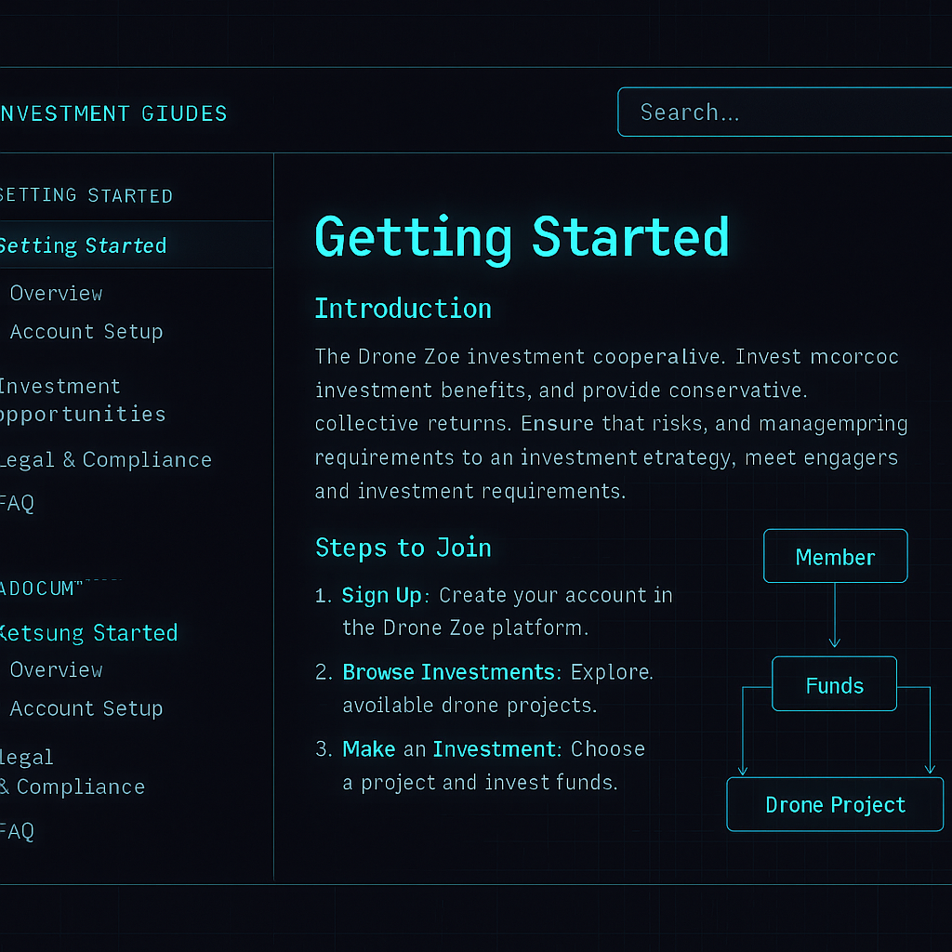Select the highlighted Setting Started sidebar item
The height and width of the screenshot is (952, 952).
click(x=84, y=245)
